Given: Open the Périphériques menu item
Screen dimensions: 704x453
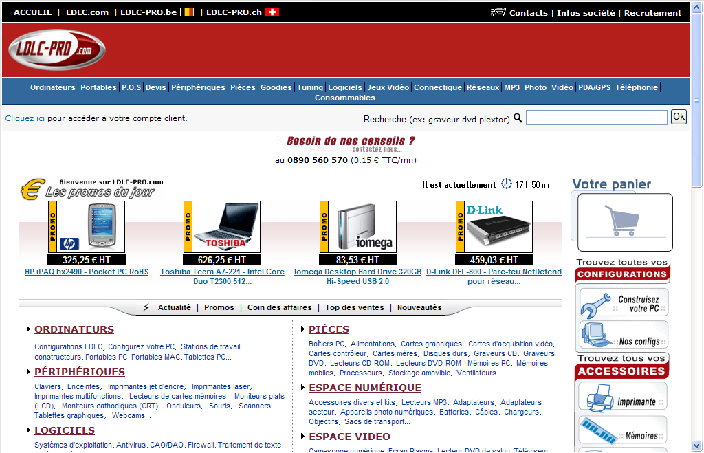Looking at the screenshot, I should pos(198,87).
